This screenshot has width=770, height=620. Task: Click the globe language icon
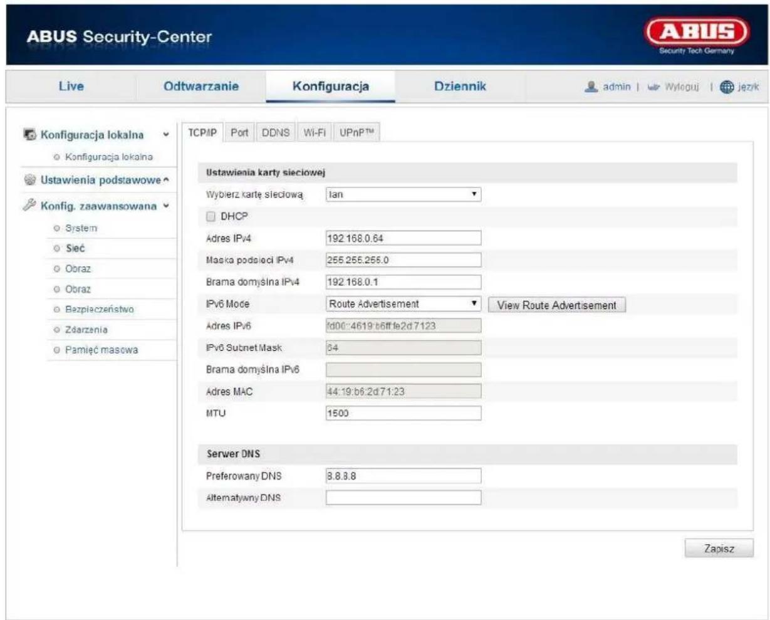tap(726, 87)
